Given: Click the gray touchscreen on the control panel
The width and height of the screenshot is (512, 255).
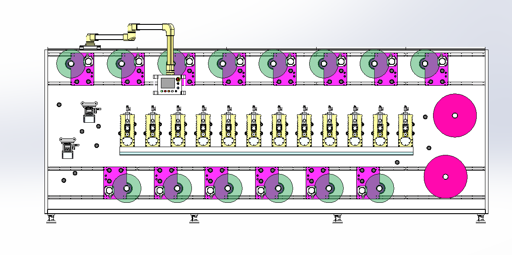Looking at the screenshot, I should (x=168, y=83).
